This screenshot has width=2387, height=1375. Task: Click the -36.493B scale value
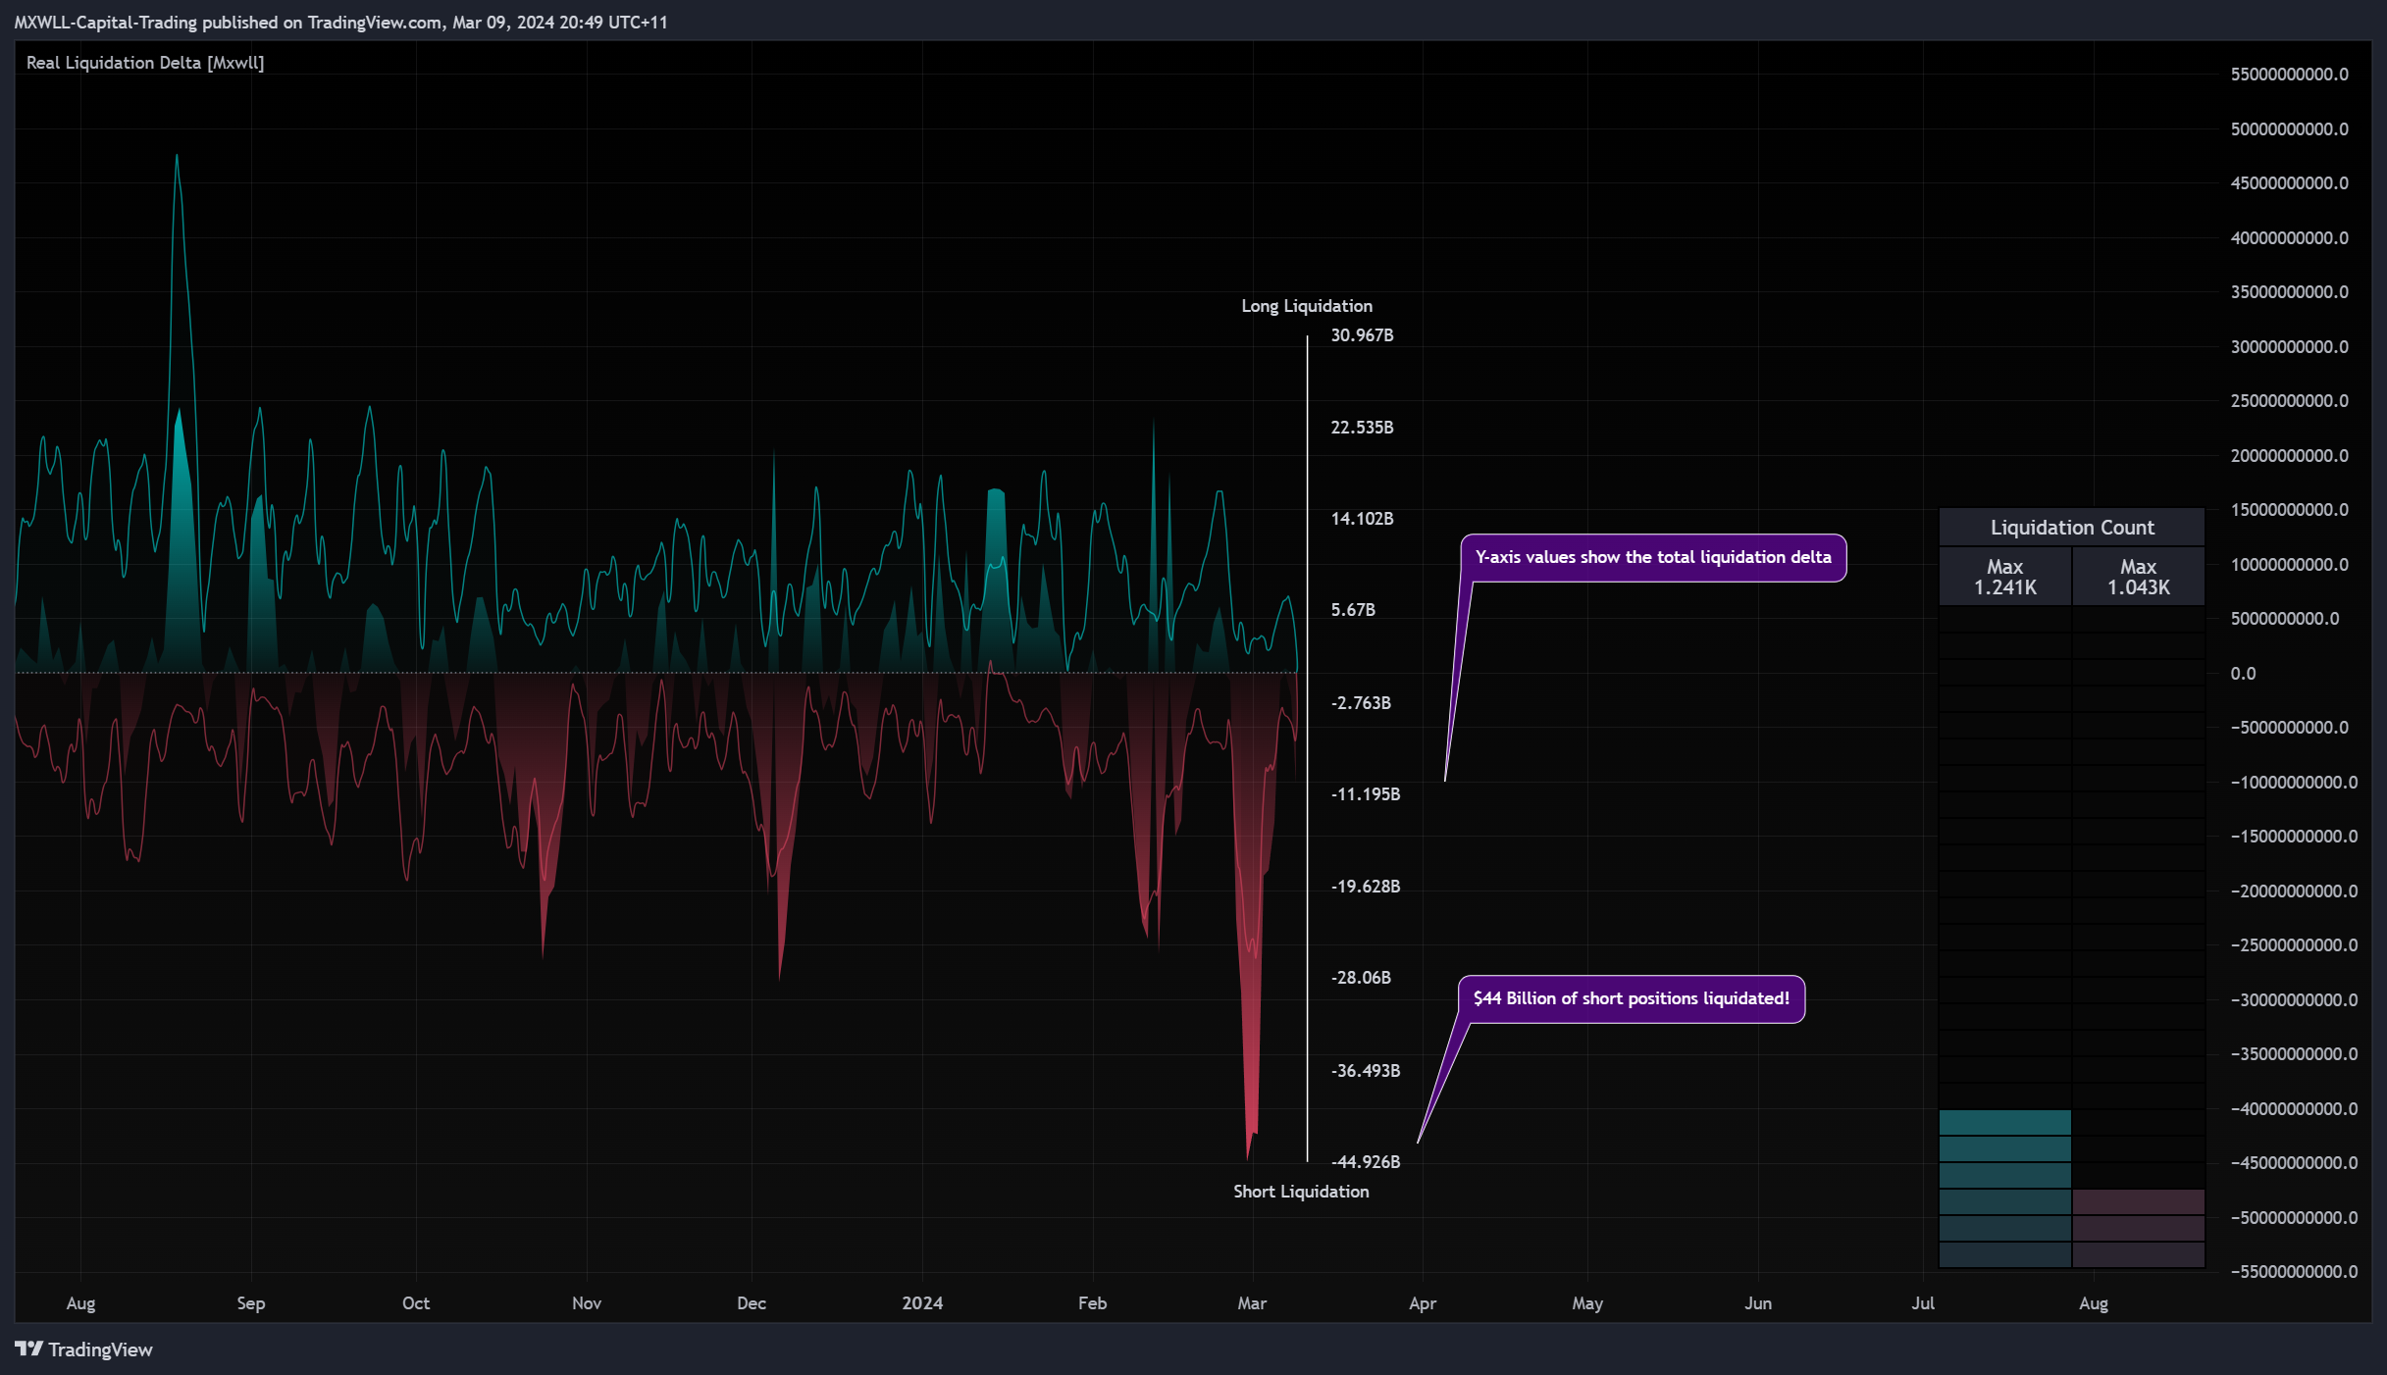click(1366, 1071)
